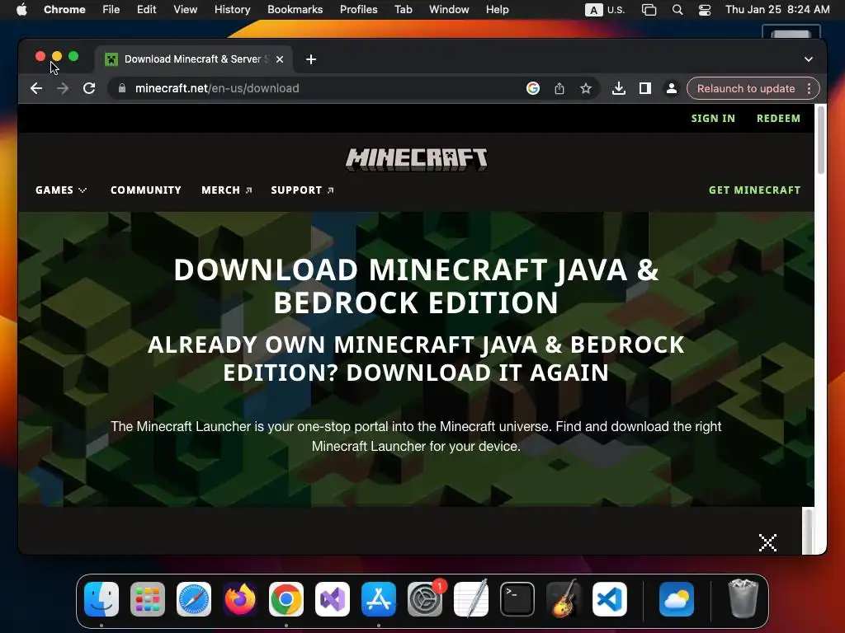Open the Chrome profile avatar
This screenshot has height=633, width=845.
[672, 88]
